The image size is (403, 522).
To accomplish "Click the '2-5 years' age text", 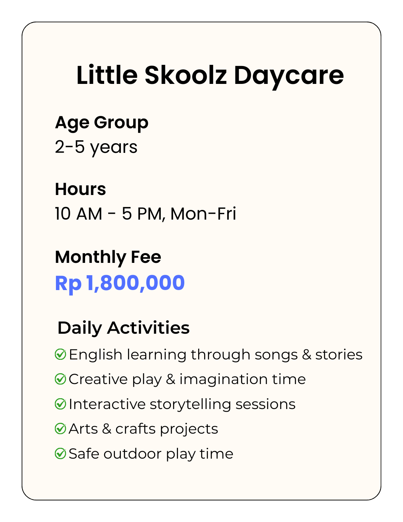I will (96, 147).
